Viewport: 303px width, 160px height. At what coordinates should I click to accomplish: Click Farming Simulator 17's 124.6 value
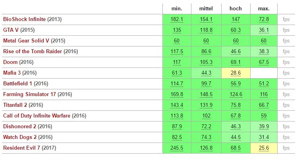click(235, 94)
